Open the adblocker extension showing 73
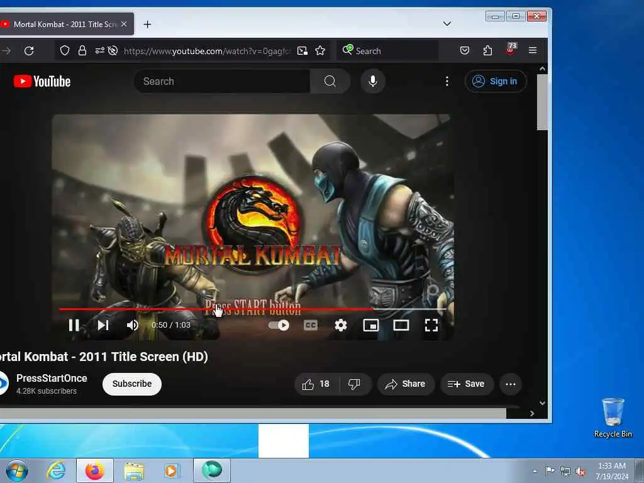Image resolution: width=644 pixels, height=483 pixels. (511, 50)
